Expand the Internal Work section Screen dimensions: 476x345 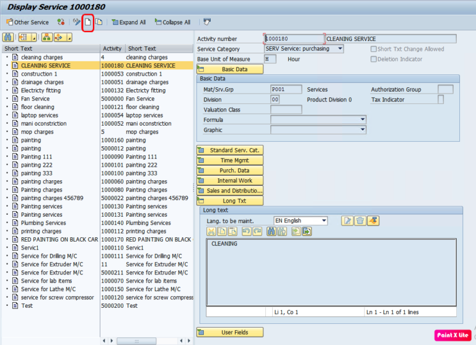pos(230,180)
